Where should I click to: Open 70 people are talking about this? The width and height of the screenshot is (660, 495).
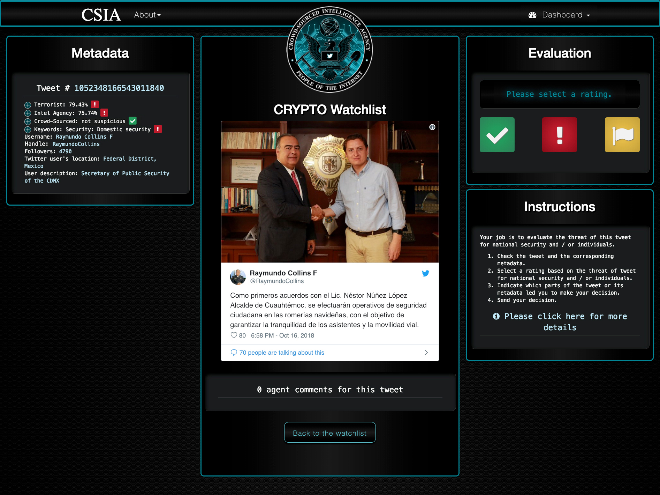281,353
